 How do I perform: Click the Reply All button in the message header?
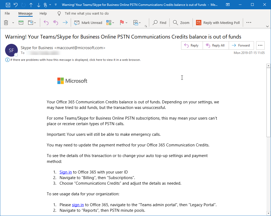click(216, 45)
